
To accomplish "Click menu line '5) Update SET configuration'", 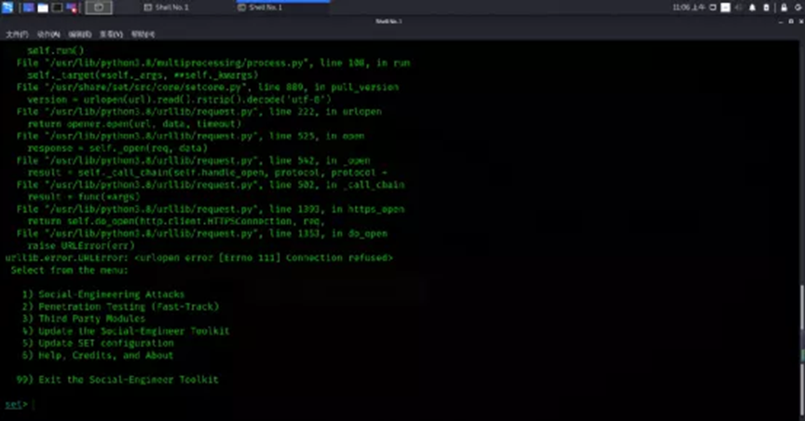I will 98,344.
